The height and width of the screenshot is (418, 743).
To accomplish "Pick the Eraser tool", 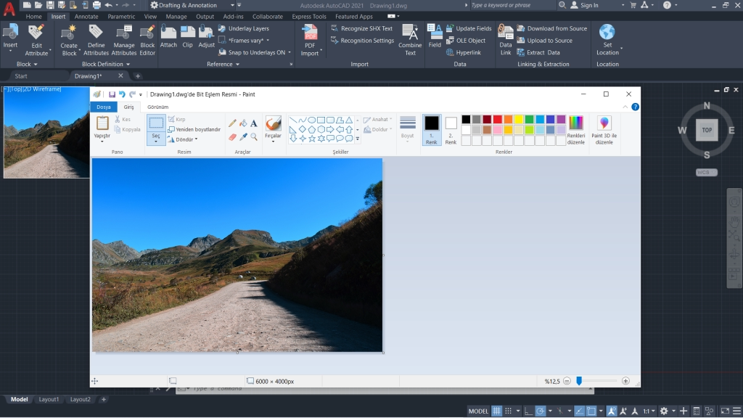I will click(x=231, y=135).
